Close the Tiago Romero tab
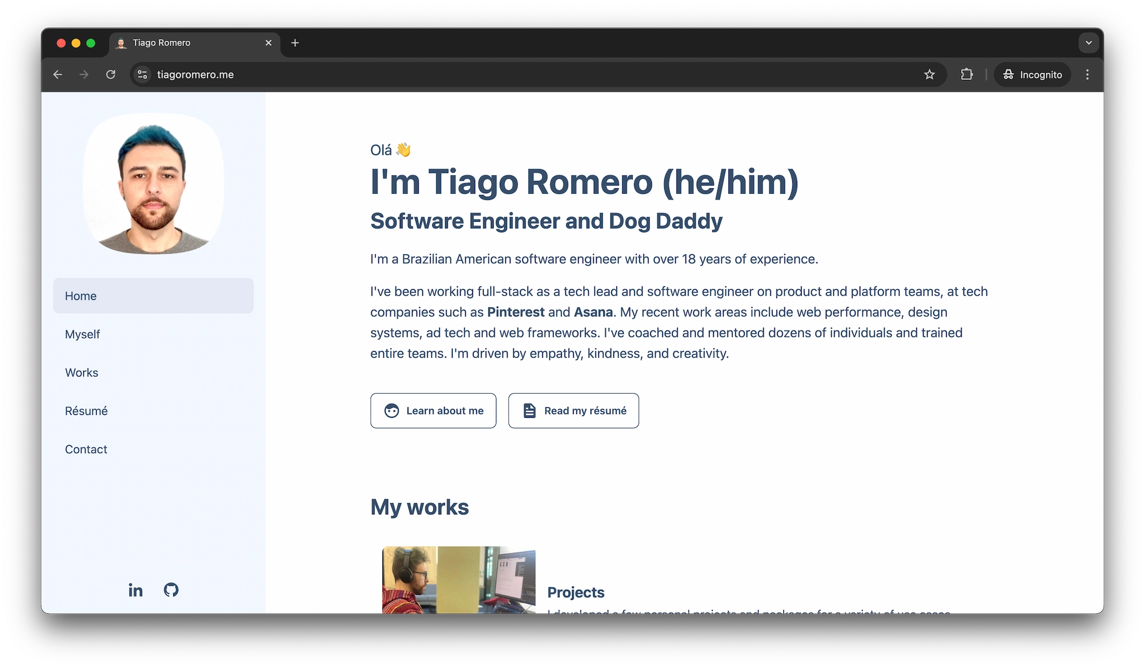 [x=268, y=43]
